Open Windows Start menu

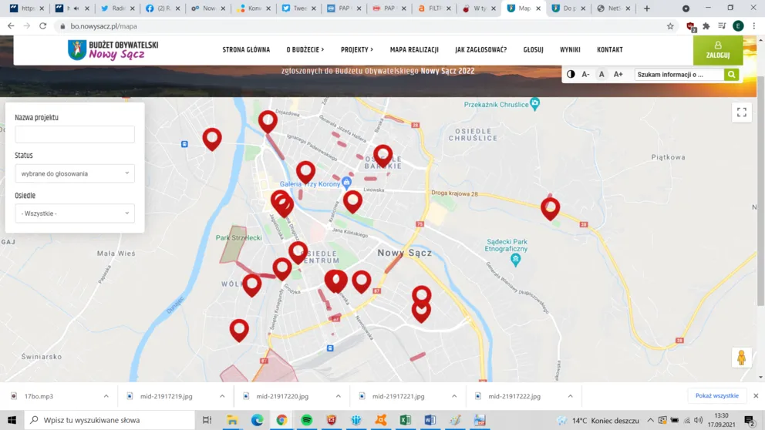[x=12, y=420]
